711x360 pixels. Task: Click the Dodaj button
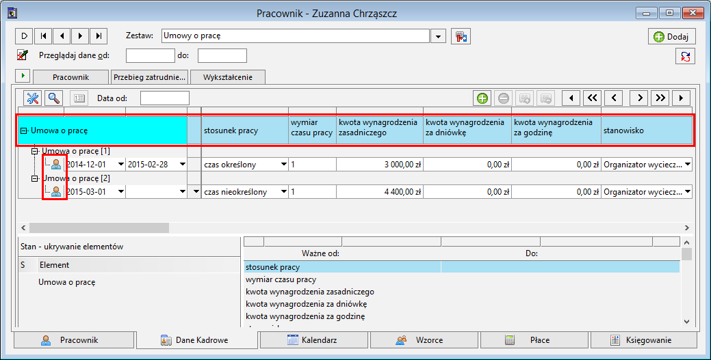pos(671,37)
